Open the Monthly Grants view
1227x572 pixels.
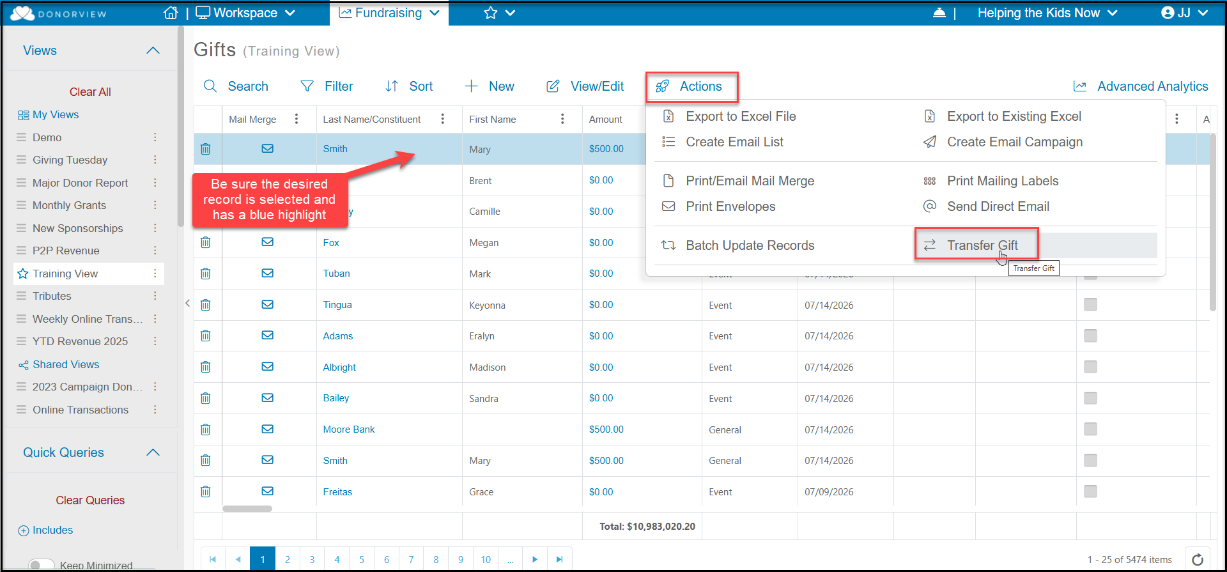pos(69,205)
